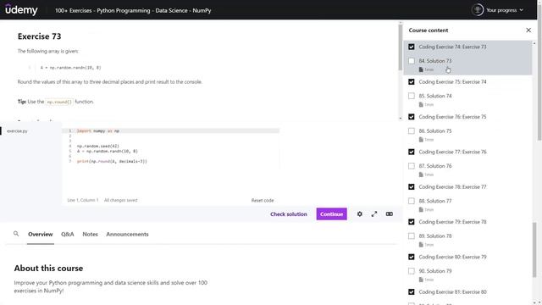This screenshot has height=305, width=542.
Task: Click the search magnifier icon
Action: [x=16, y=234]
